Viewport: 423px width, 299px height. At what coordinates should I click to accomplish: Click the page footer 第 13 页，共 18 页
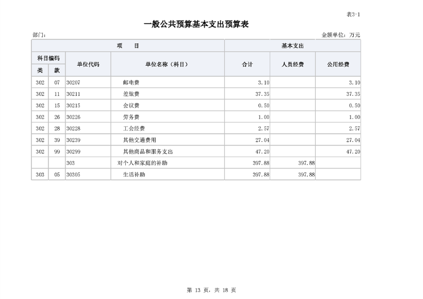[212, 290]
